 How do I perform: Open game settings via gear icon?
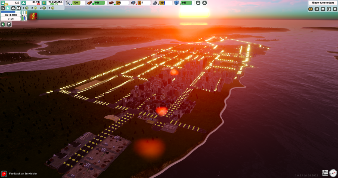click(x=335, y=9)
